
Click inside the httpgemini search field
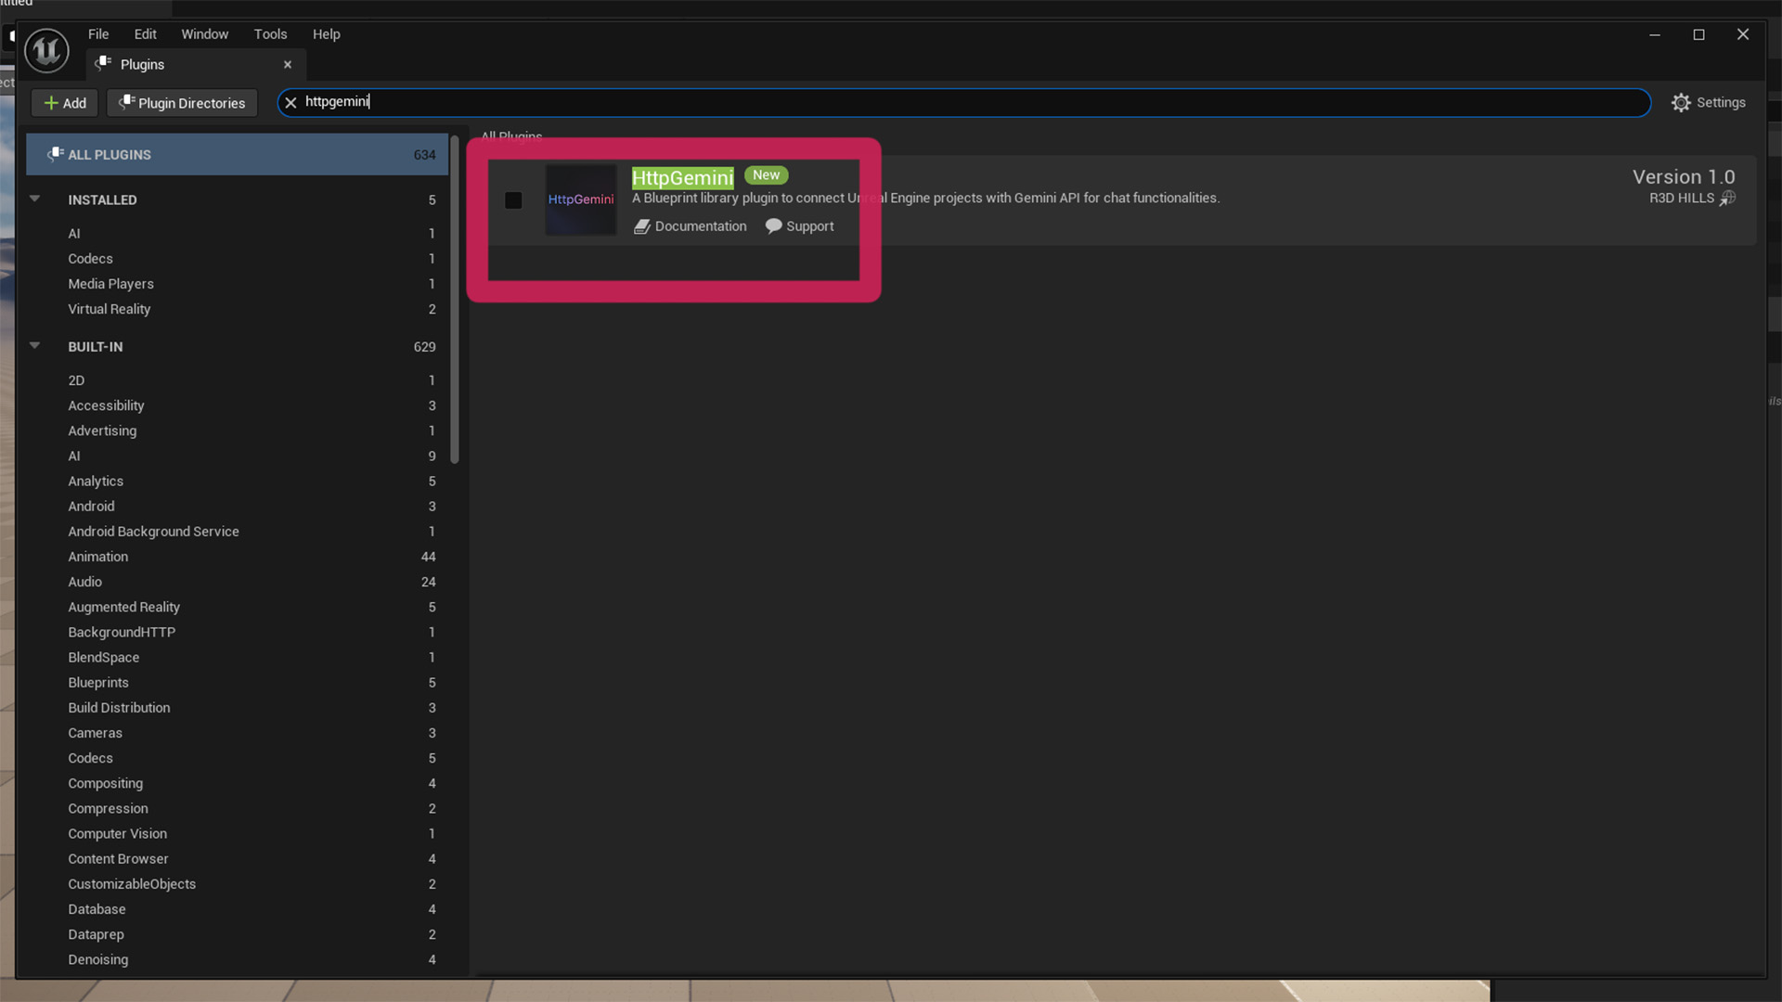click(965, 102)
